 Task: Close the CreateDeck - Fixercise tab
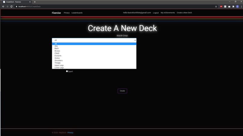[30, 2]
